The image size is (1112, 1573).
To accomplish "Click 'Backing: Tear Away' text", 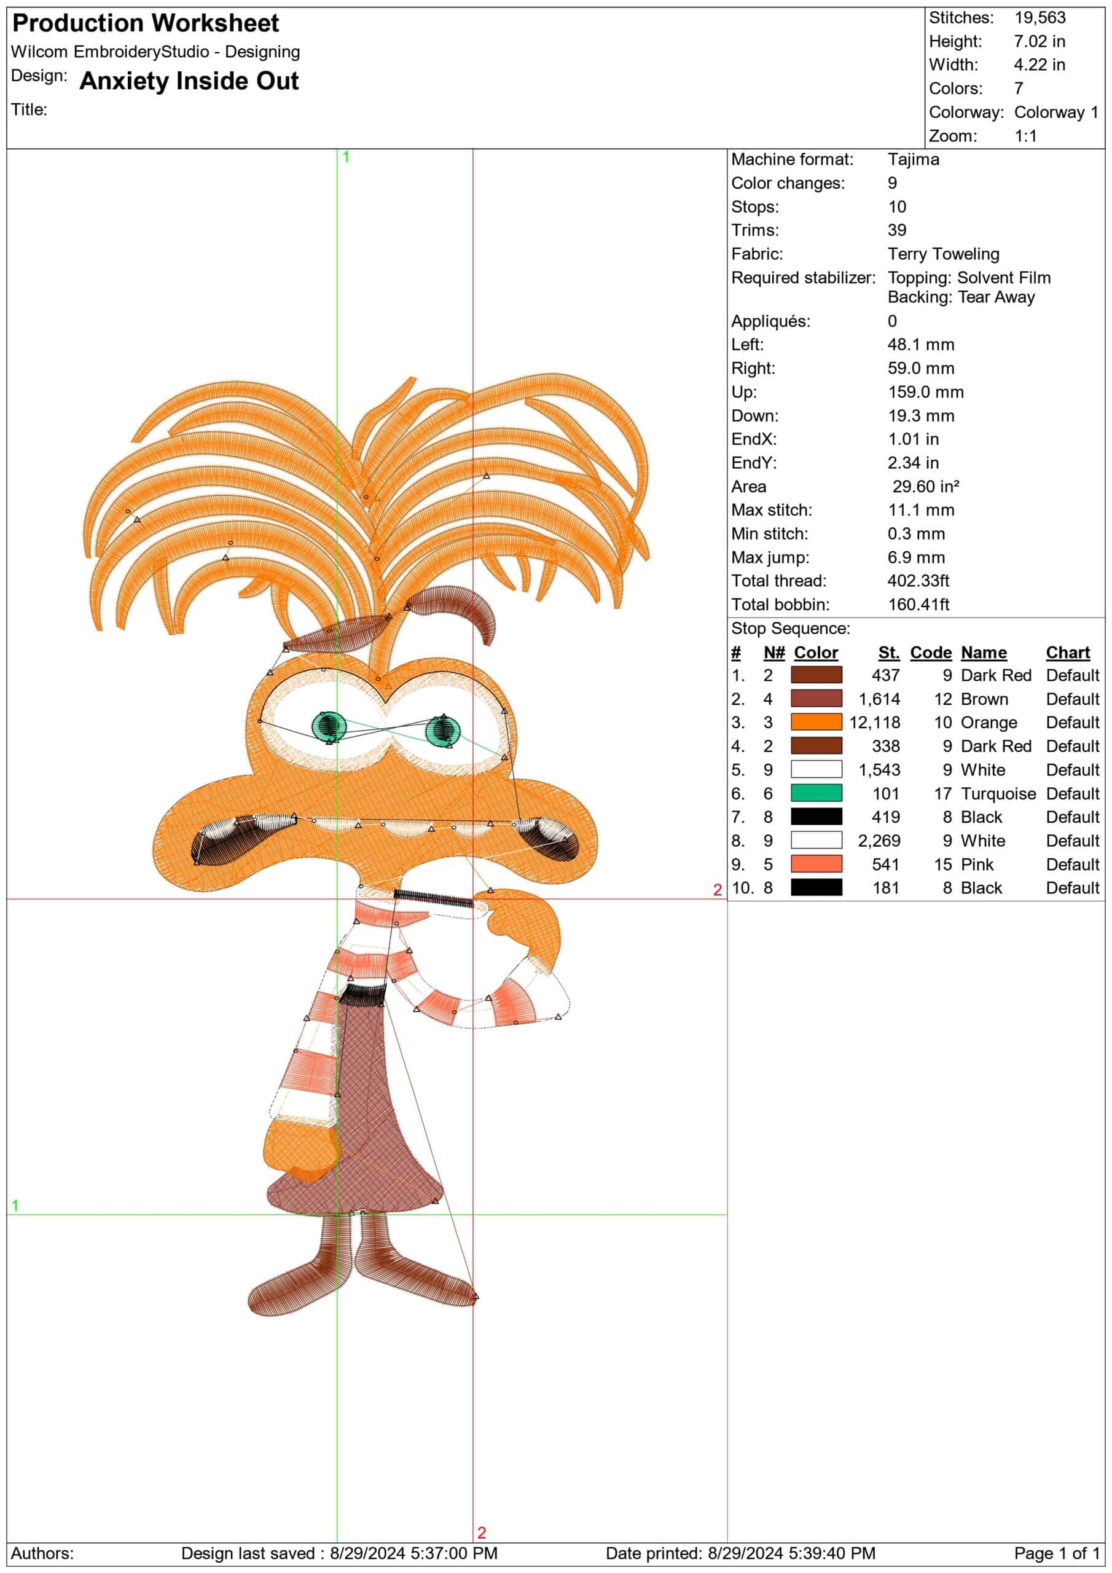I will pyautogui.click(x=961, y=297).
